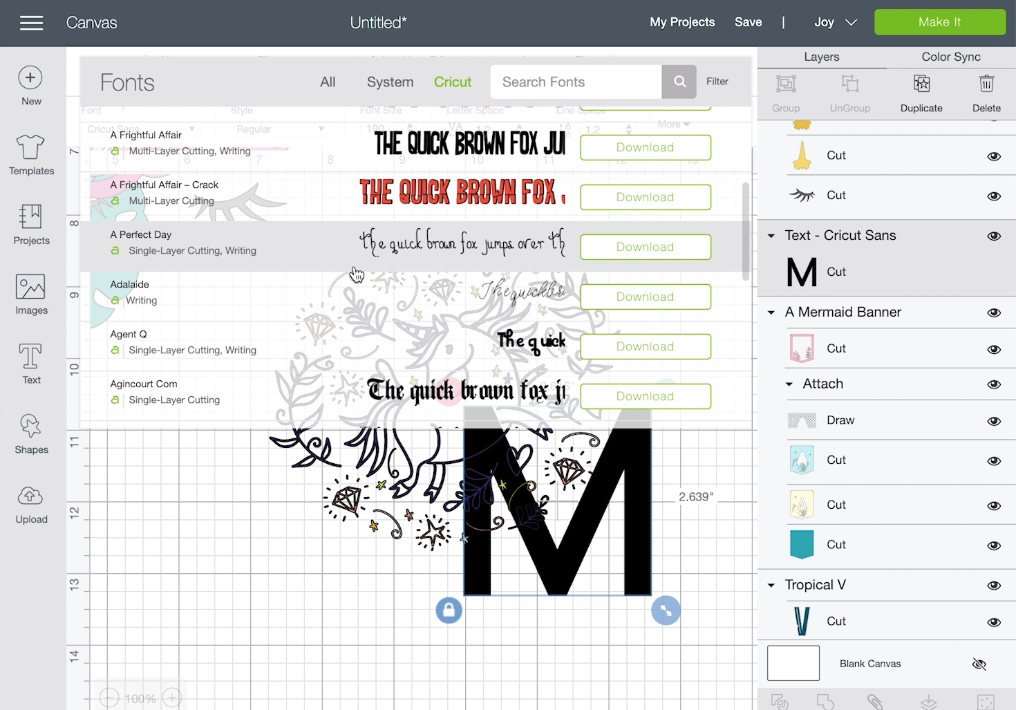
Task: Open the Templates panel
Action: [31, 155]
